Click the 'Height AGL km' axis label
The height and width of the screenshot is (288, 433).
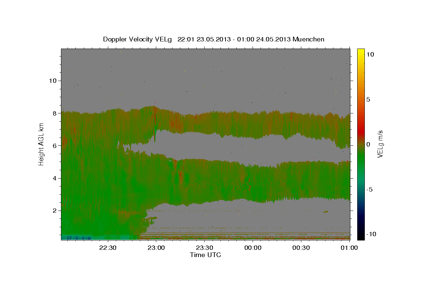pos(41,144)
